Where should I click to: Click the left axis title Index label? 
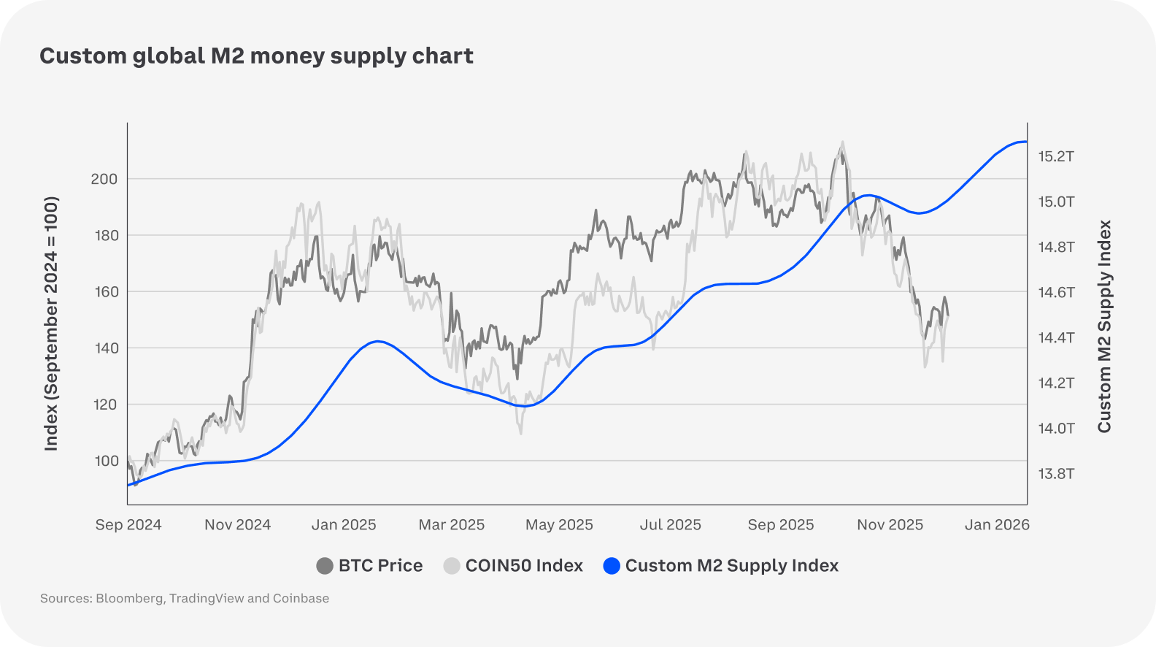[x=51, y=323]
